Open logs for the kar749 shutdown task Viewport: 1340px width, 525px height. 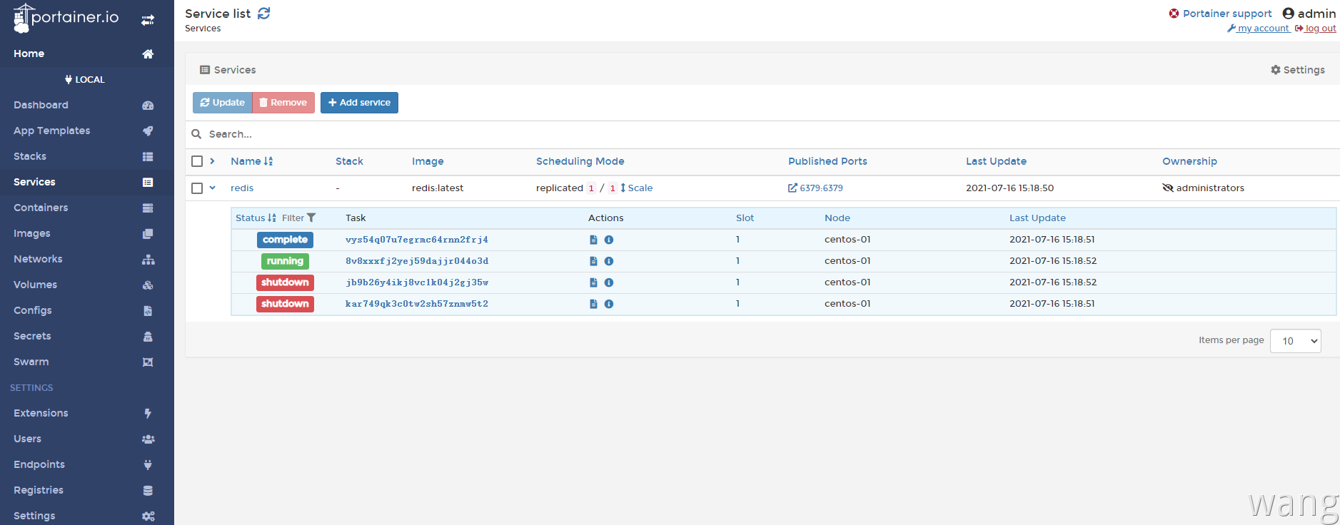coord(593,304)
